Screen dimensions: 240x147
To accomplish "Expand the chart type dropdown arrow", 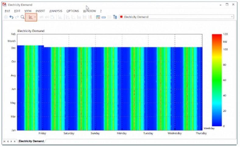I will (x=35, y=17).
